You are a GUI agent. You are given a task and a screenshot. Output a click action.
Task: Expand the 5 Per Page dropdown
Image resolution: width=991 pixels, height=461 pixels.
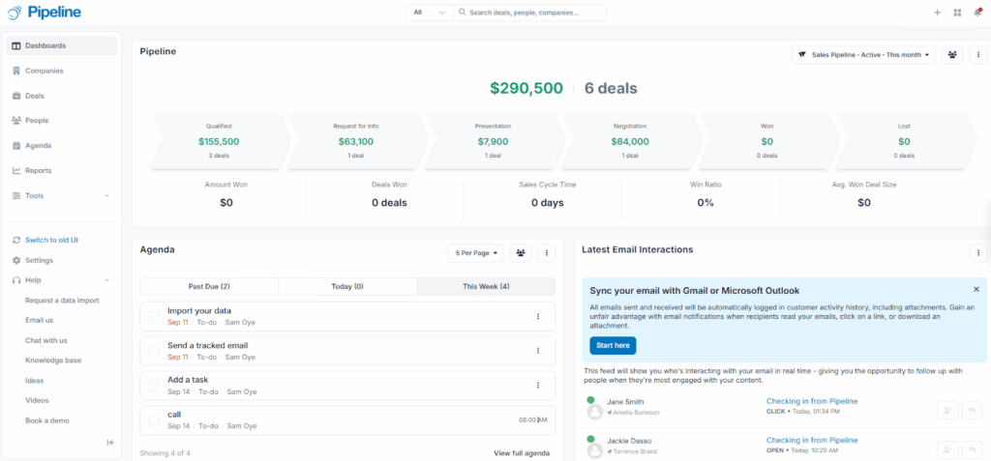[475, 253]
